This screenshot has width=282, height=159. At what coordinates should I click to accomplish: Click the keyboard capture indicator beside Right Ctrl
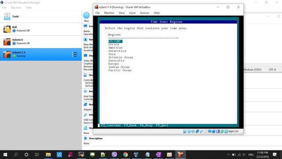coord(226,131)
